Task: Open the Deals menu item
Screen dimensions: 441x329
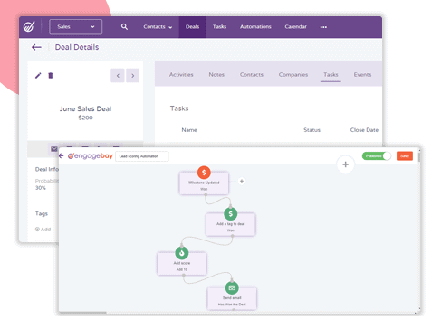Action: point(192,27)
